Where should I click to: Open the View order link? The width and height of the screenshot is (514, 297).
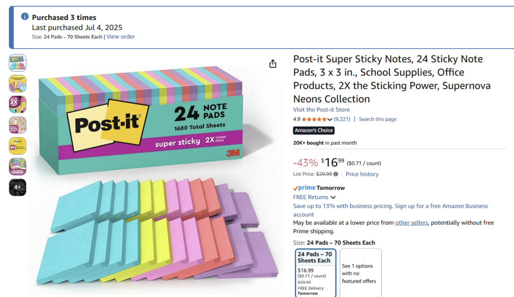tap(120, 37)
